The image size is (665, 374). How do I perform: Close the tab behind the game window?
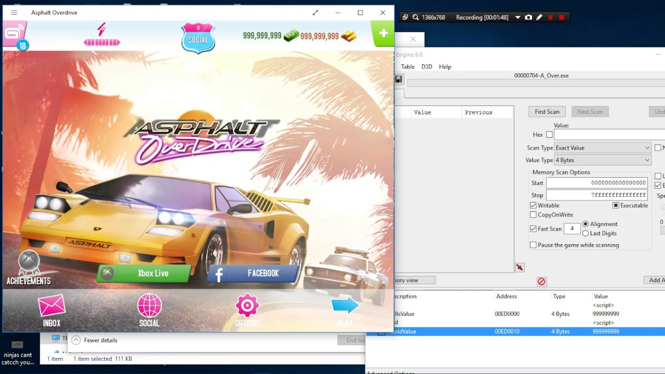[413, 39]
